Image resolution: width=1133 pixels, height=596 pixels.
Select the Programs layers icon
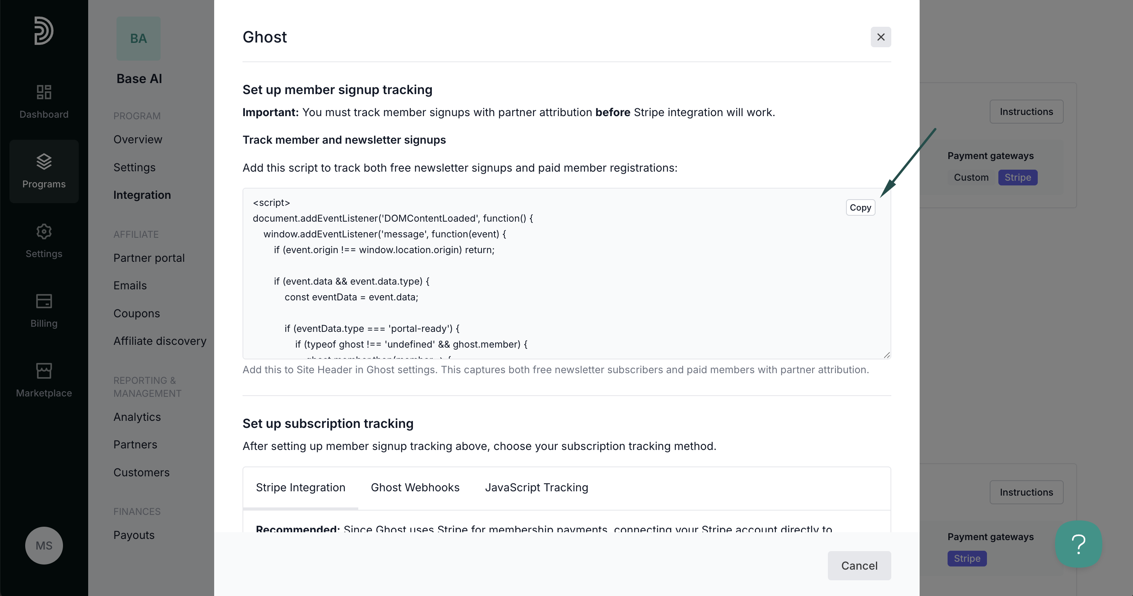44,161
